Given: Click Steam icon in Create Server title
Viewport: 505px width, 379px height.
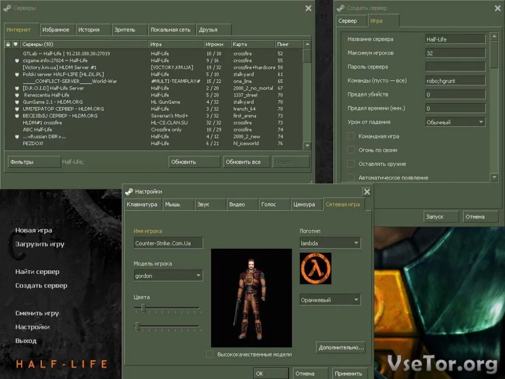Looking at the screenshot, I should [x=341, y=8].
